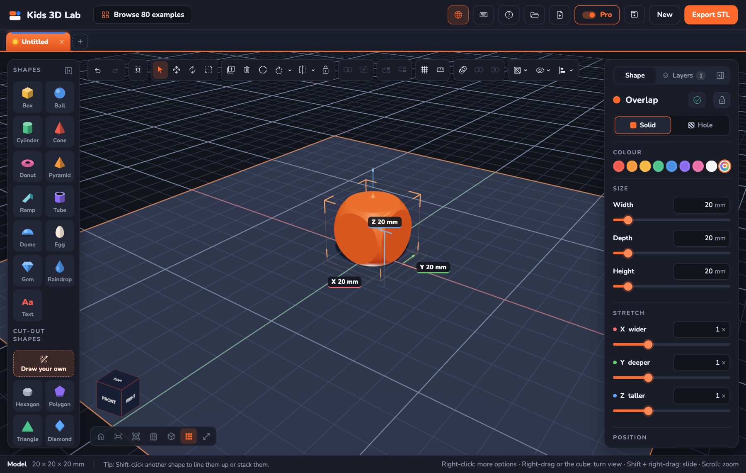
Task: Duplicate the selected shape
Action: [x=231, y=70]
